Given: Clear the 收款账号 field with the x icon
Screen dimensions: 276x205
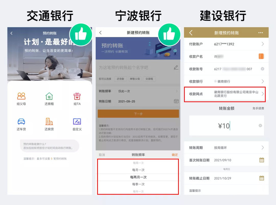Looking at the screenshot, I should pos(262,69).
